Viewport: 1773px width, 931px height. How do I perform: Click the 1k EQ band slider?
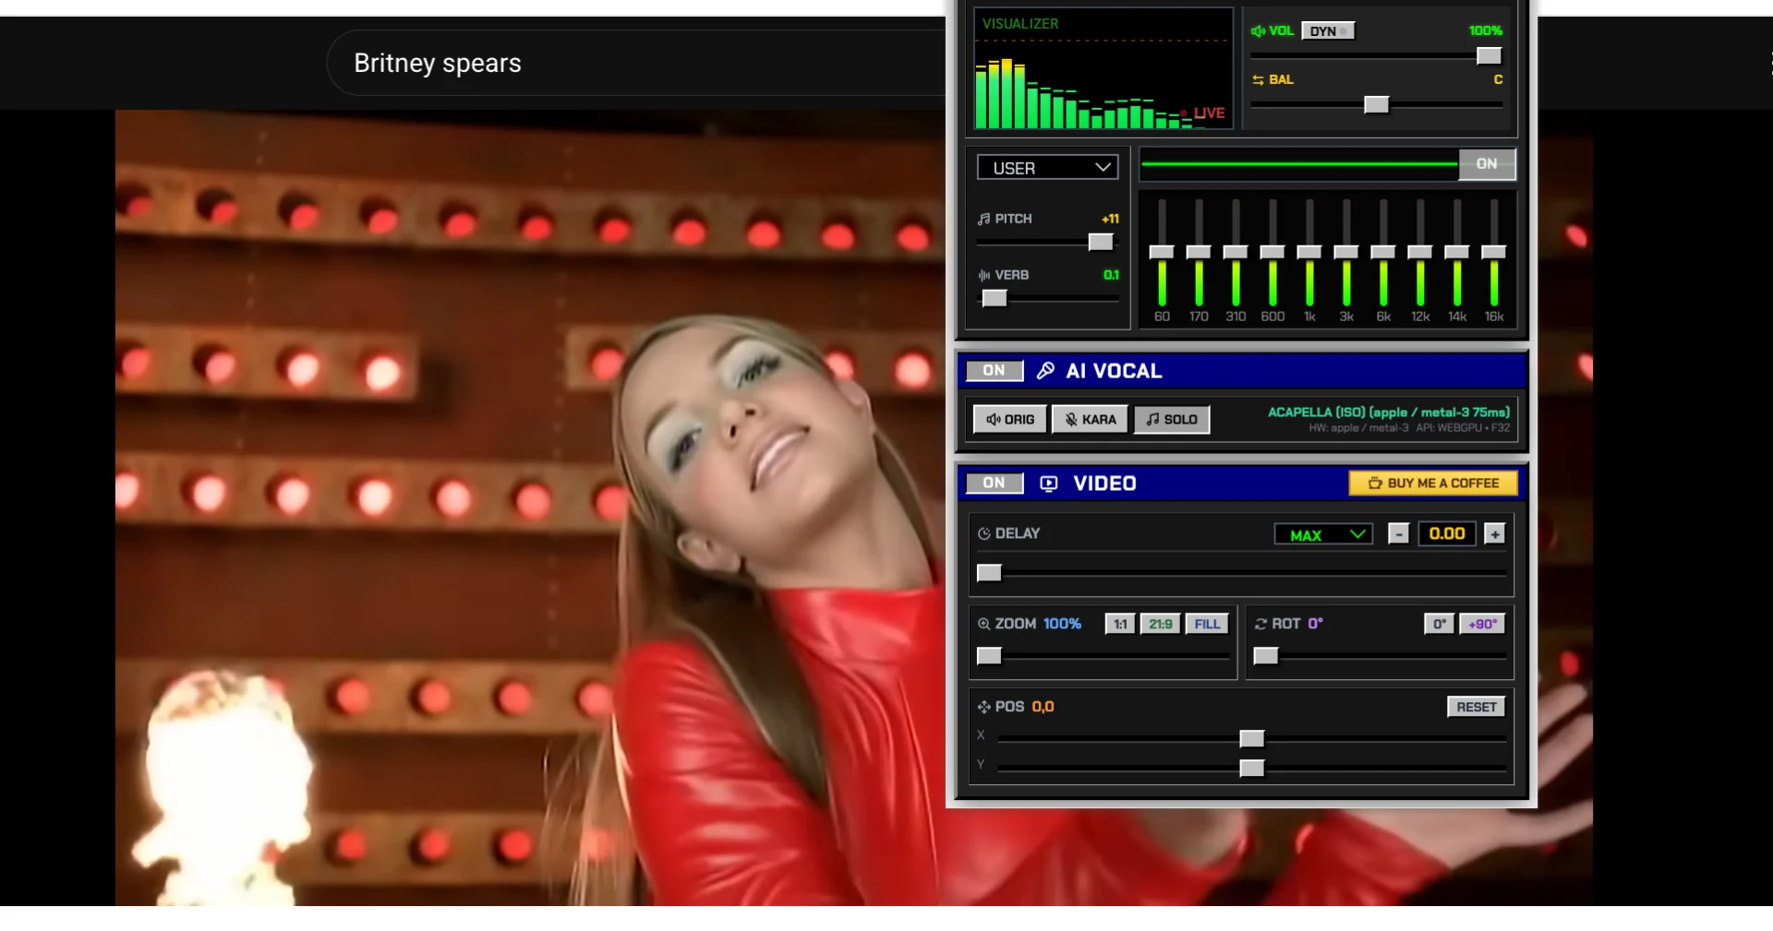pyautogui.click(x=1309, y=253)
